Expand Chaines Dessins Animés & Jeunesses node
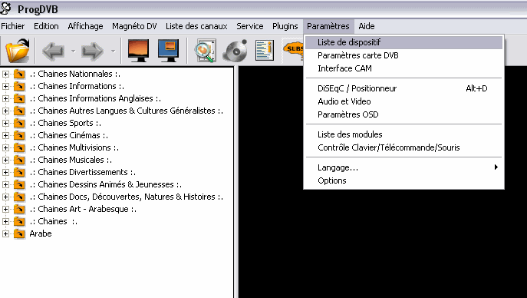Viewport: 527px width, 298px height. point(5,184)
